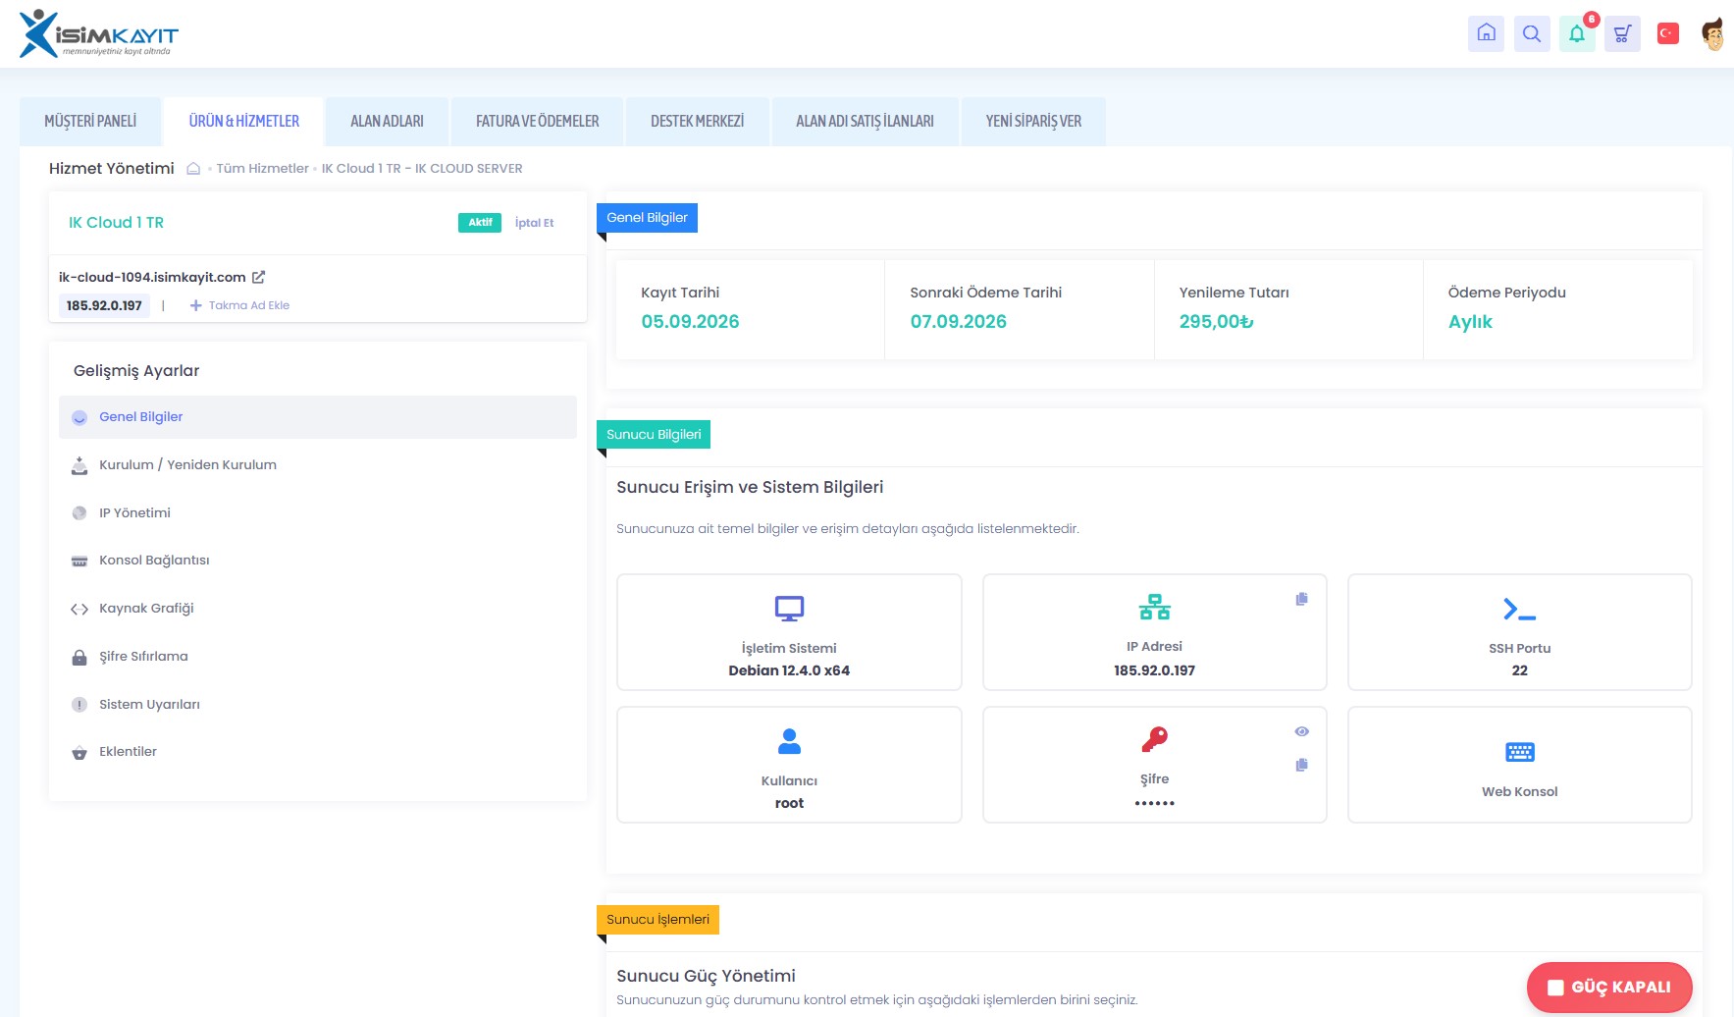Open Eklentiler menu item
The image size is (1734, 1017).
[x=318, y=752]
